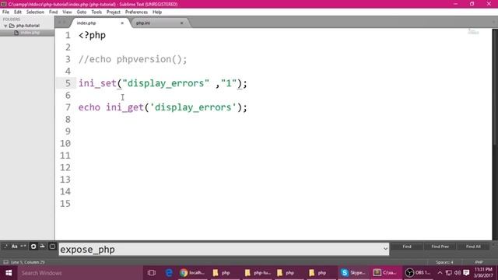
Task: Toggle highlight matches option
Action: [52, 247]
